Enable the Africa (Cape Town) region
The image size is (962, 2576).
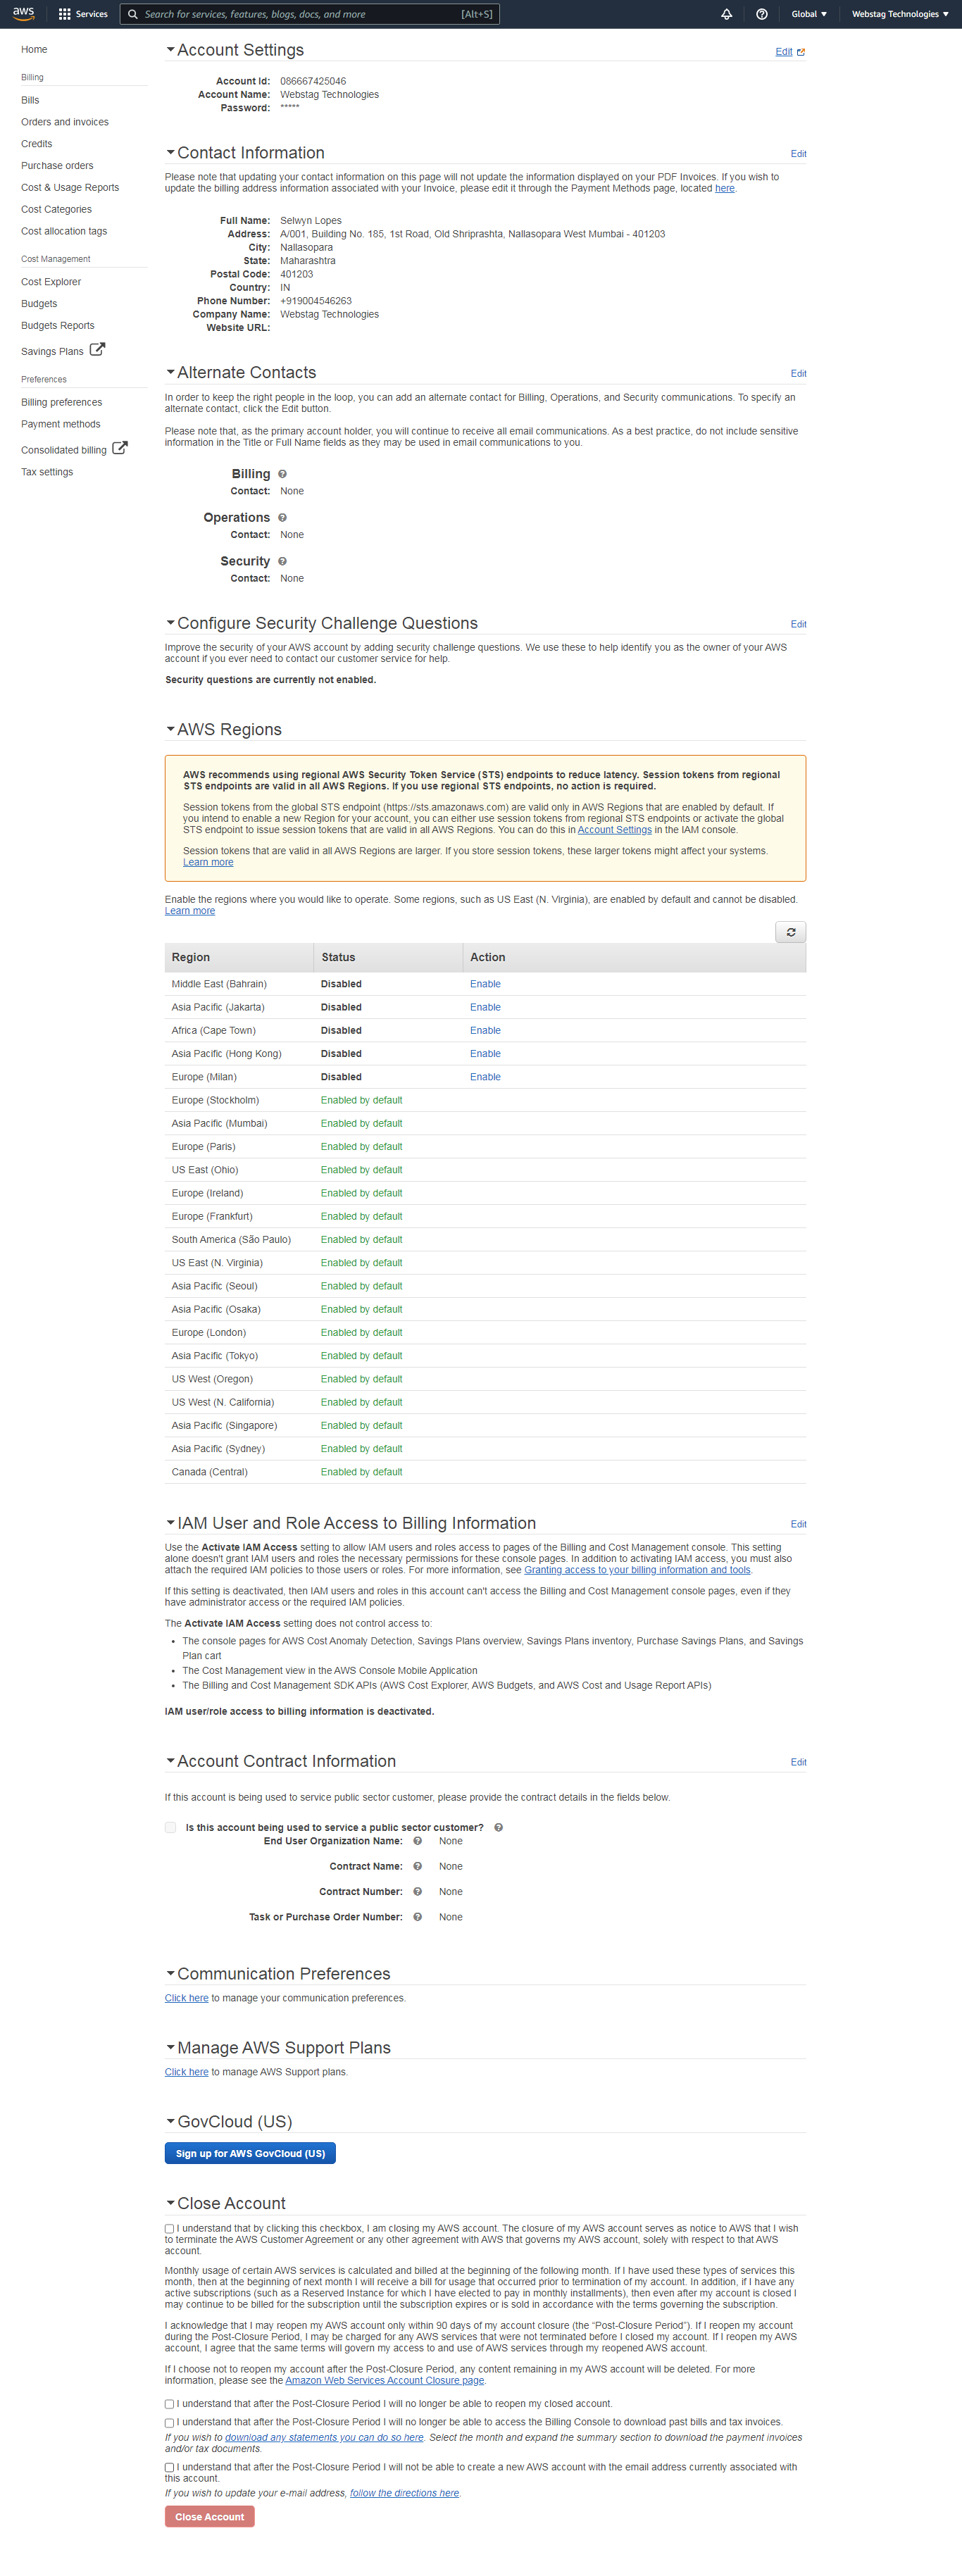[485, 1030]
